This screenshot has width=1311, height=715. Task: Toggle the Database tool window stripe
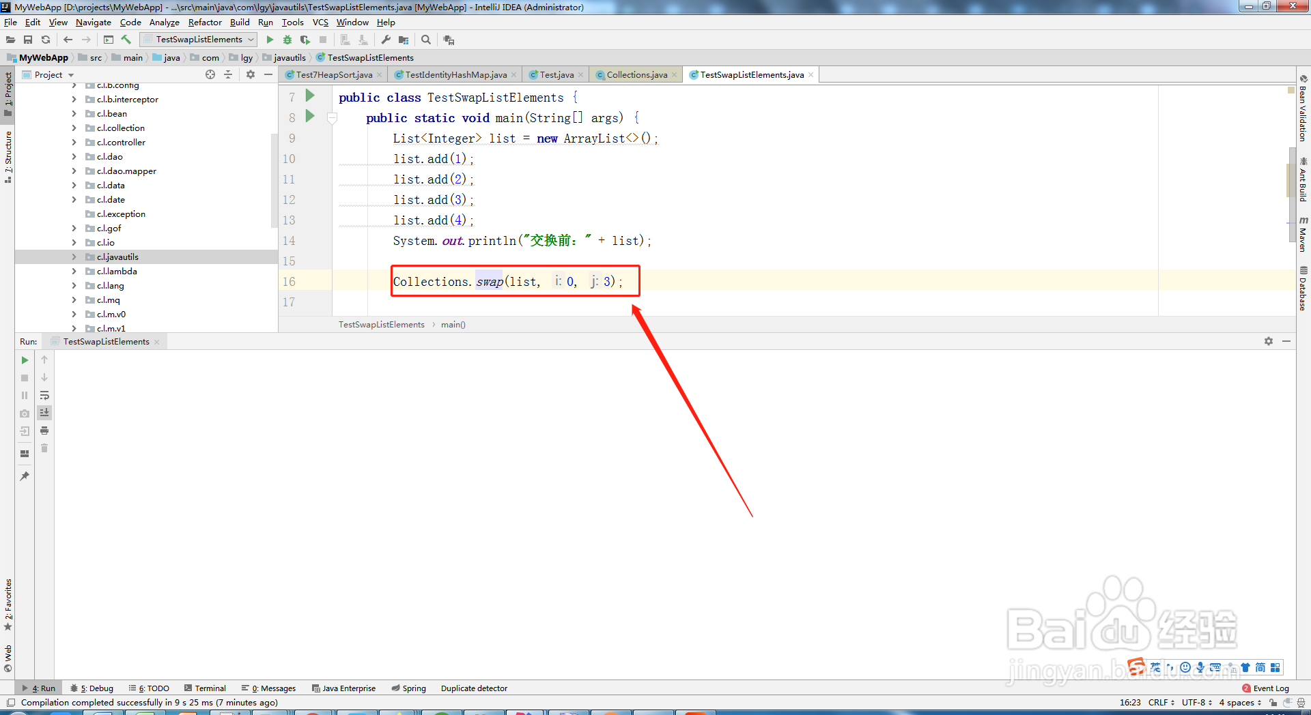[1303, 288]
